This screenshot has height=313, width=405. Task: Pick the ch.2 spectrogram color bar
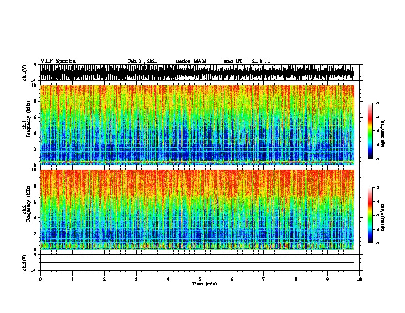click(370, 215)
